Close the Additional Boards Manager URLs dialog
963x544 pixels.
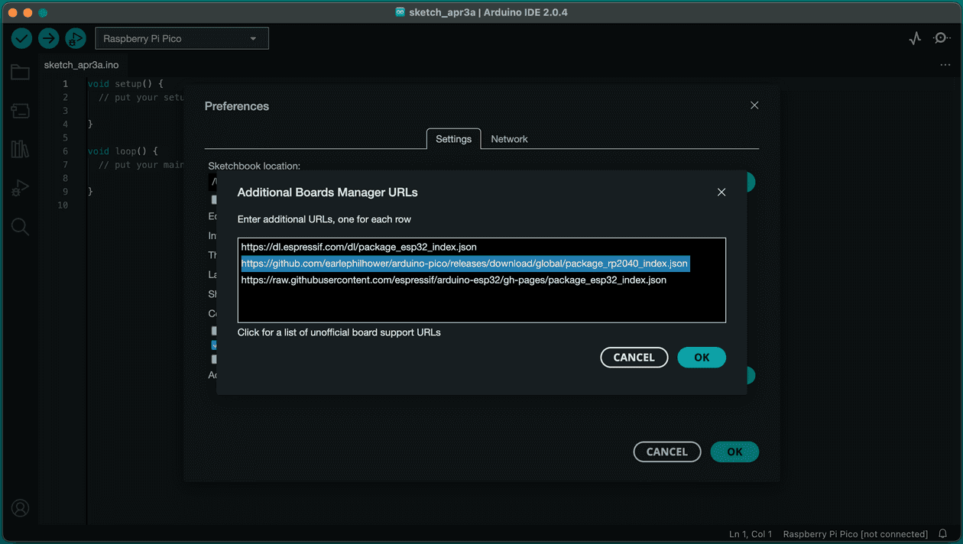pos(721,193)
